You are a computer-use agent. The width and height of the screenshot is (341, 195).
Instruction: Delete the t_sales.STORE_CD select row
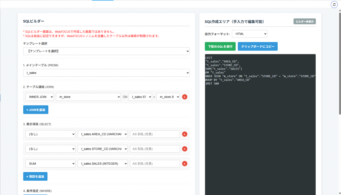[184, 149]
